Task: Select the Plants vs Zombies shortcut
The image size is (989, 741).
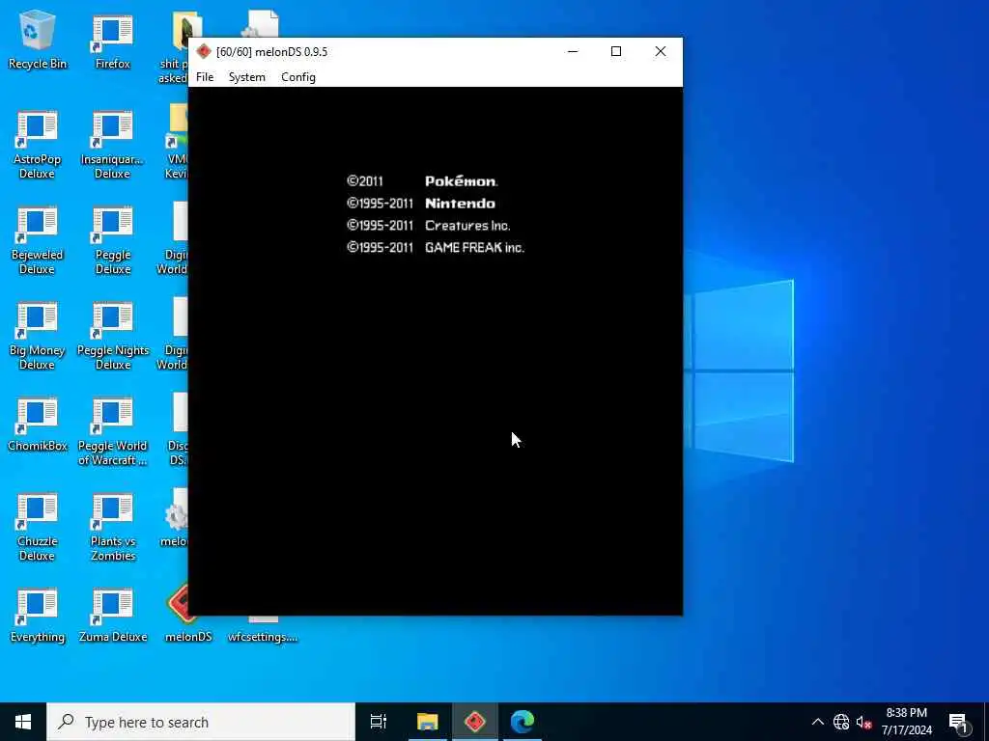Action: point(113,527)
